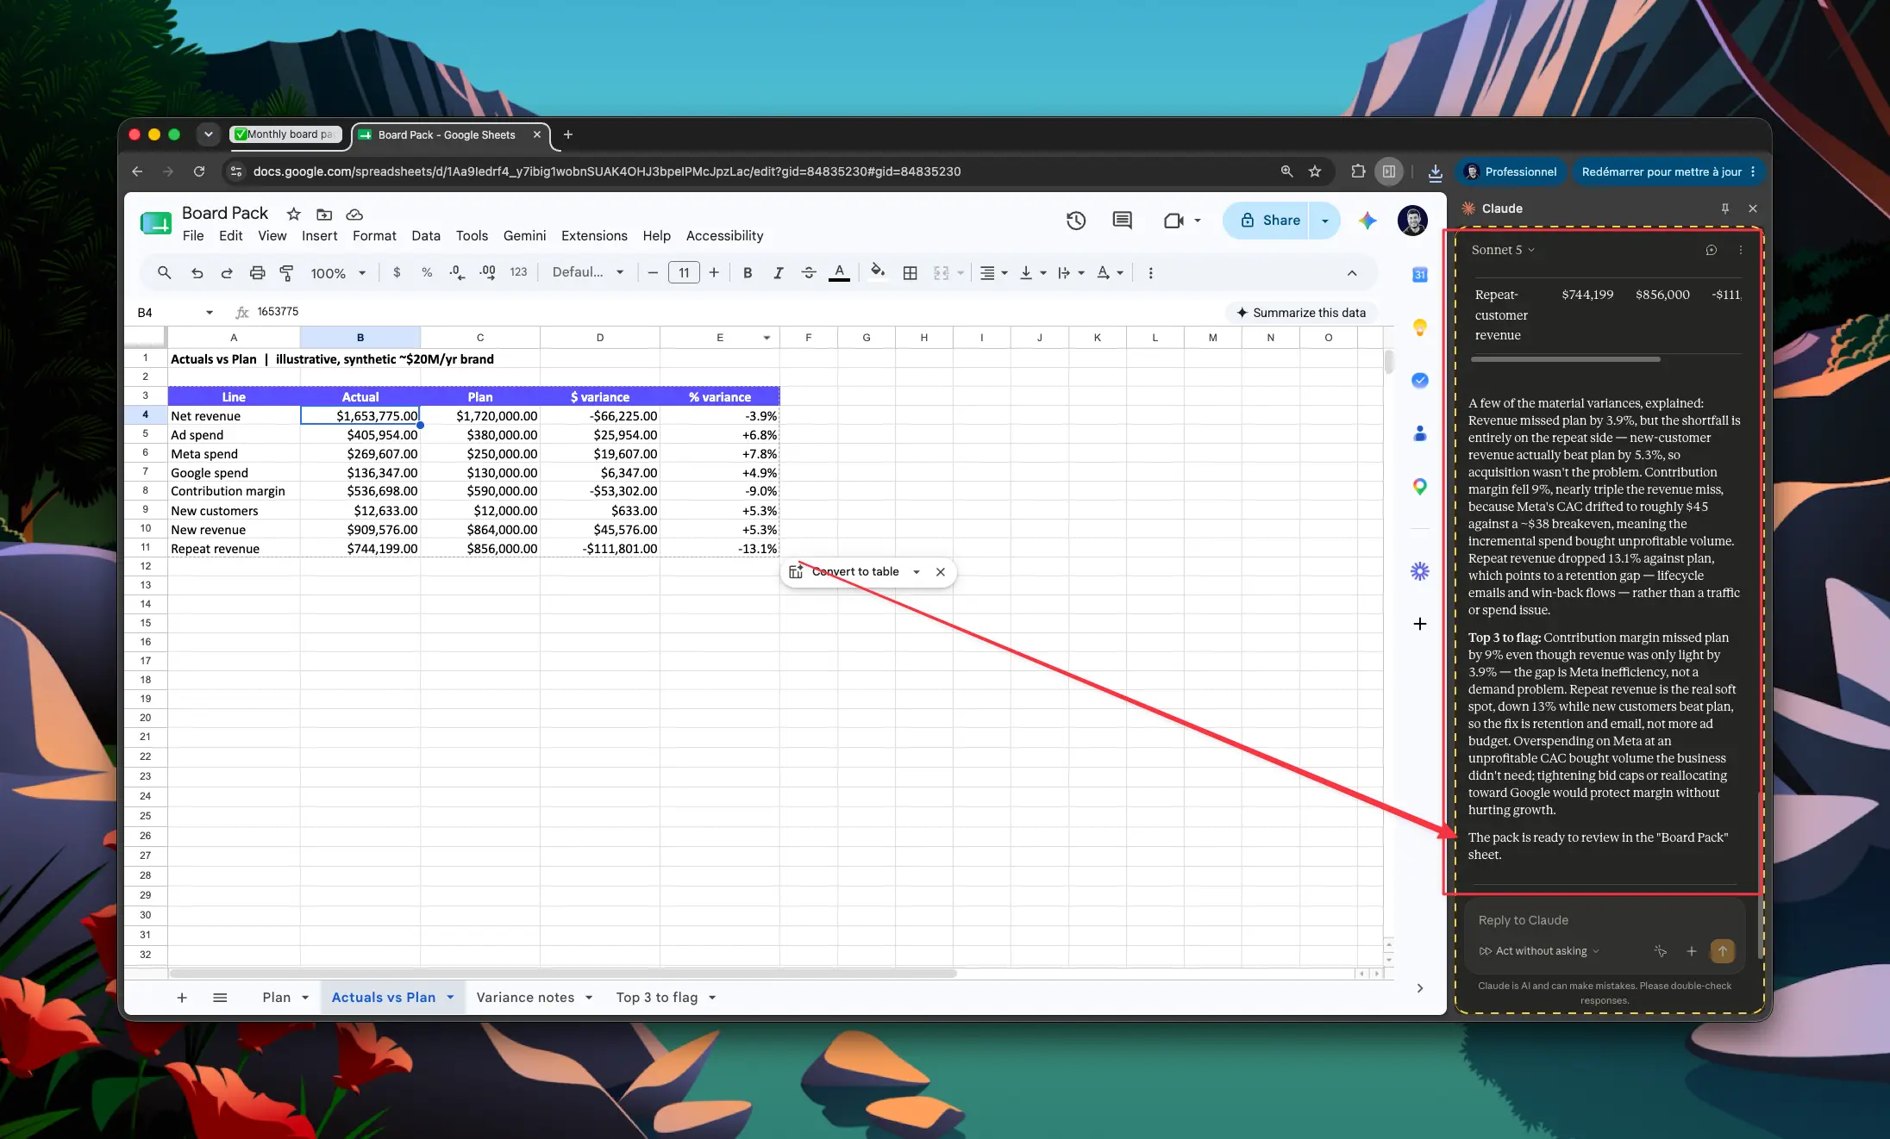Toggle italic formatting
The width and height of the screenshot is (1890, 1139).
[x=778, y=272]
